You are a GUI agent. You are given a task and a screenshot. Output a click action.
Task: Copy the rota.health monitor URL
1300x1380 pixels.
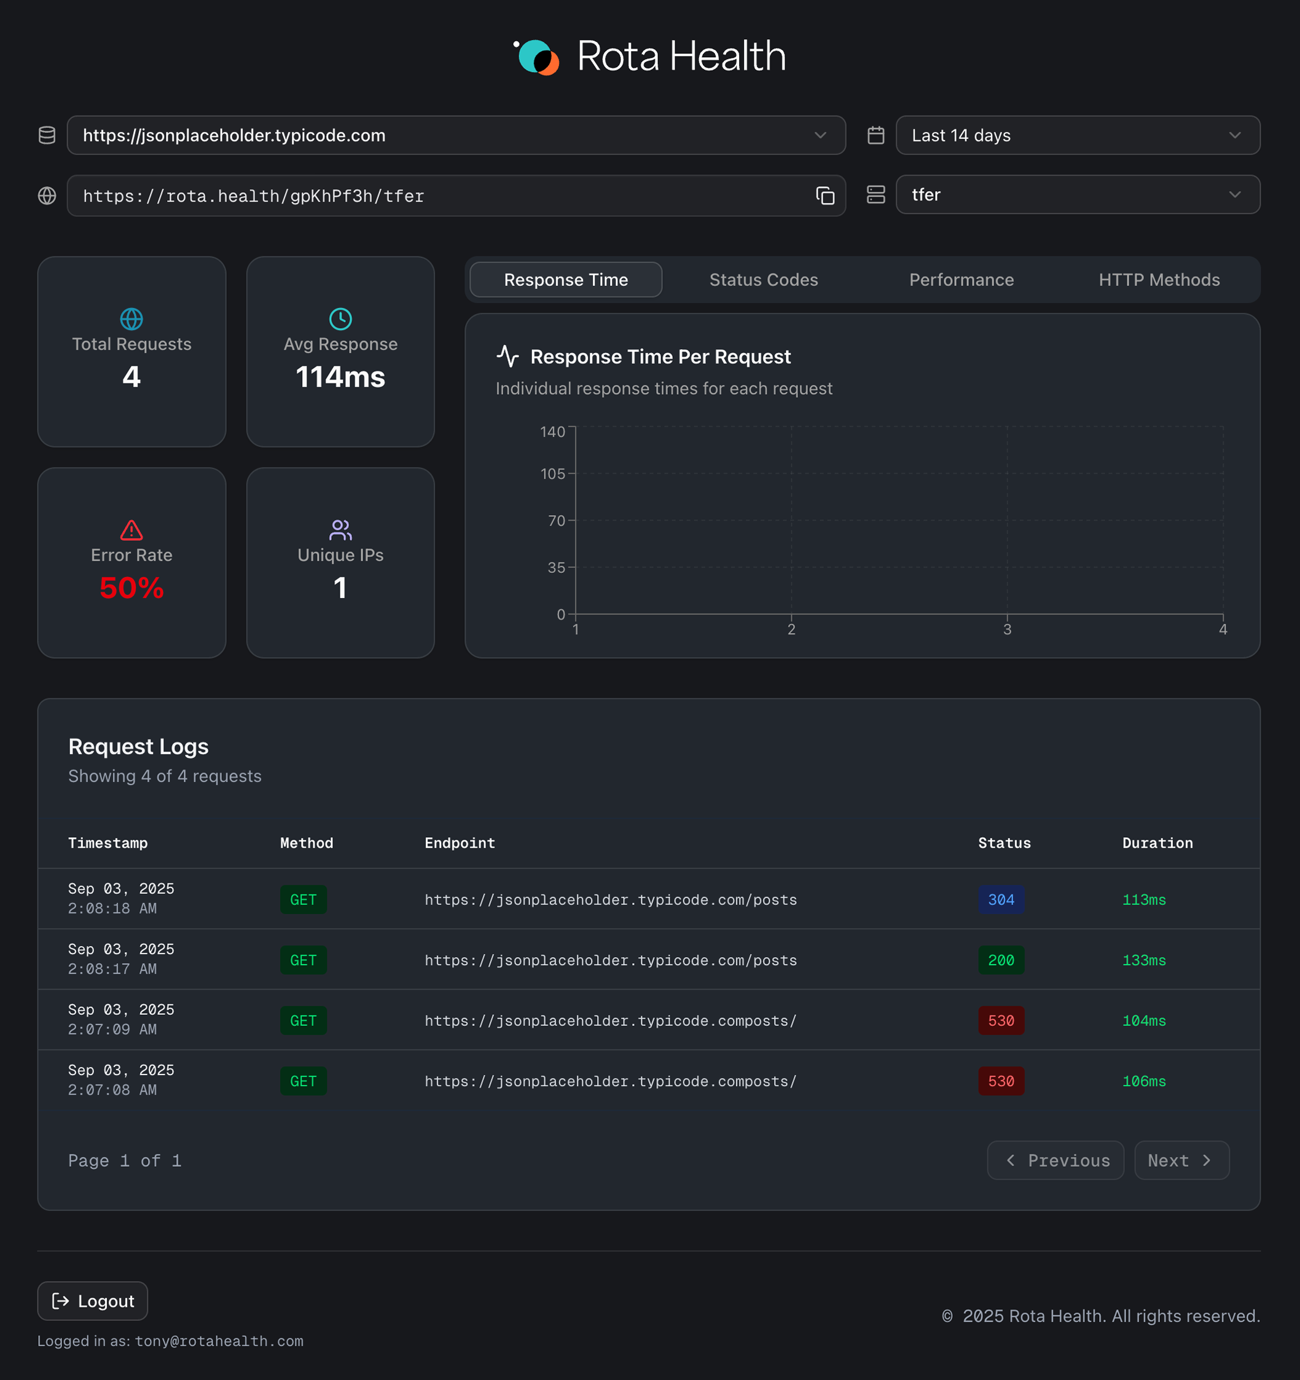coord(826,195)
